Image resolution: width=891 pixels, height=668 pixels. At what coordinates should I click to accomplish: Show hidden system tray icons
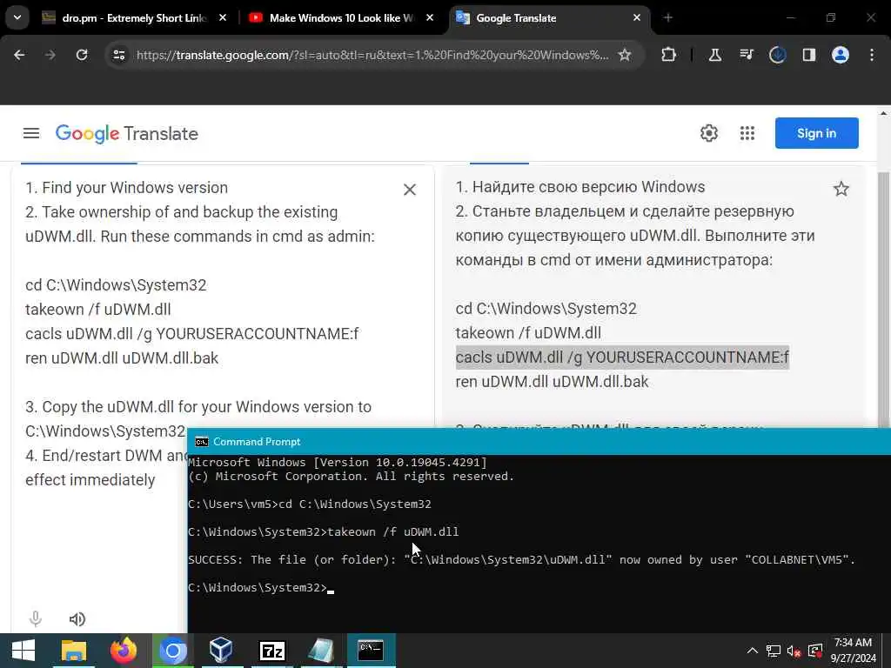tap(752, 651)
